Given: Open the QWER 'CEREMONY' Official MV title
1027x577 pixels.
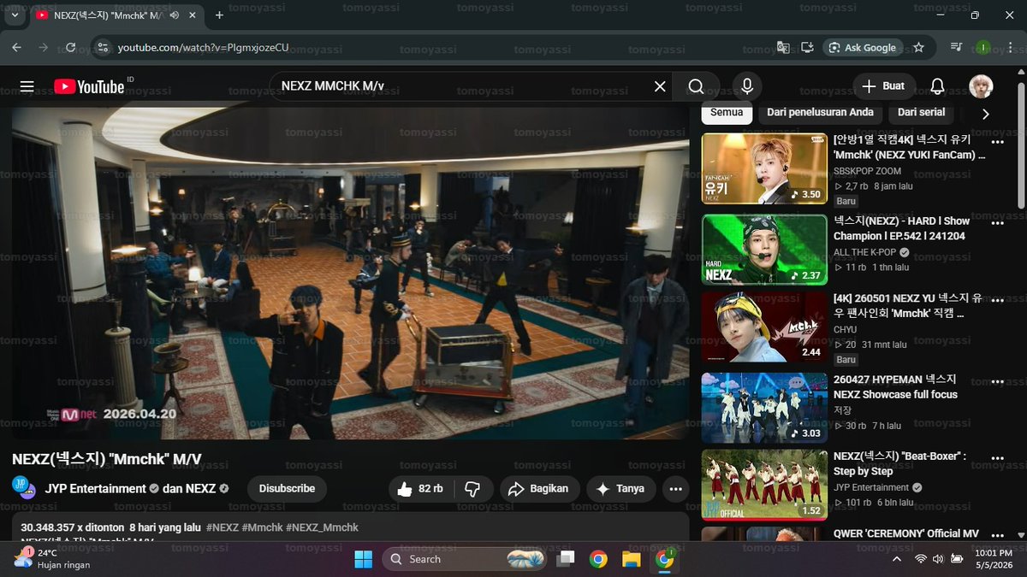Looking at the screenshot, I should [x=906, y=533].
